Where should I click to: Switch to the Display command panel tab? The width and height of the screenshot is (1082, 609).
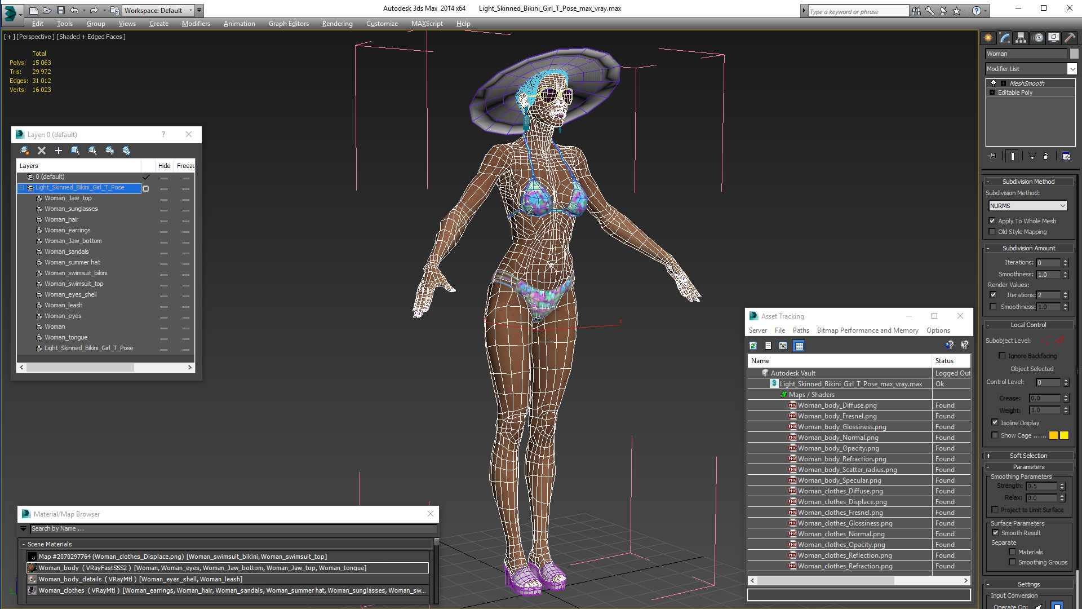click(1054, 38)
